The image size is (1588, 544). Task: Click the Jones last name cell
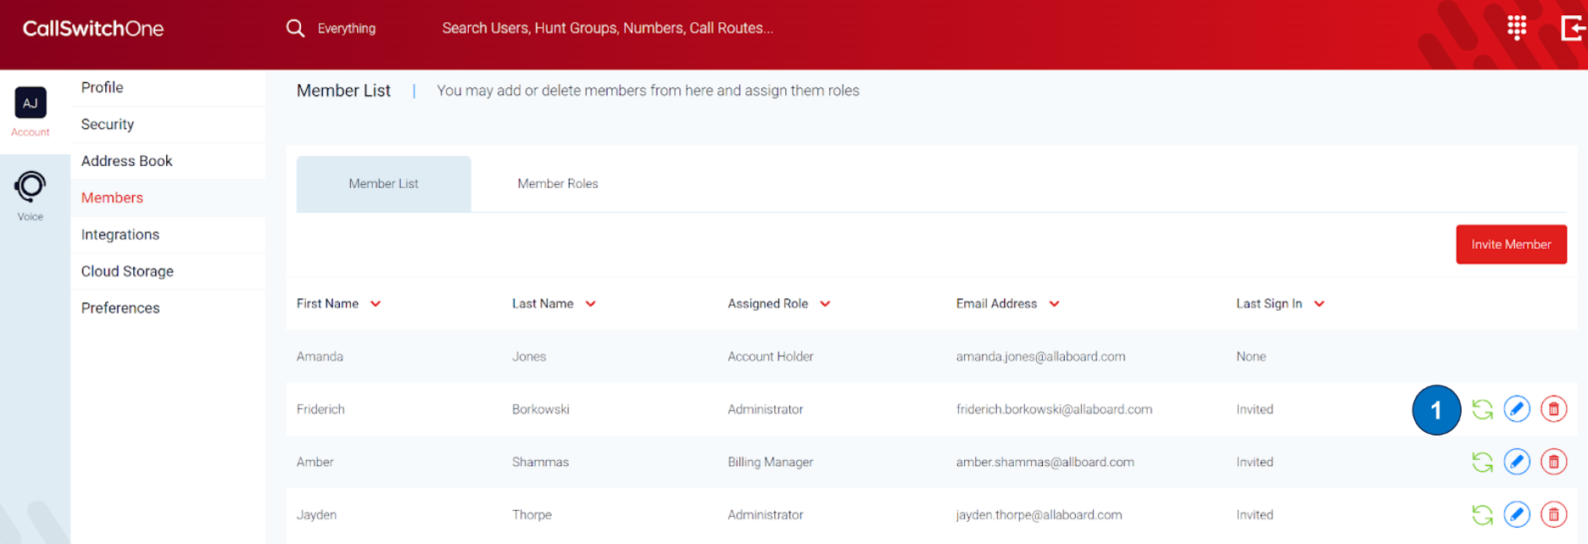click(529, 357)
